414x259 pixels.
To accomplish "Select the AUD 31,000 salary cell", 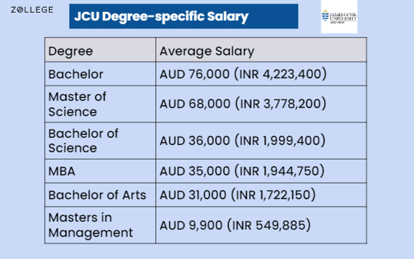I will pos(261,195).
